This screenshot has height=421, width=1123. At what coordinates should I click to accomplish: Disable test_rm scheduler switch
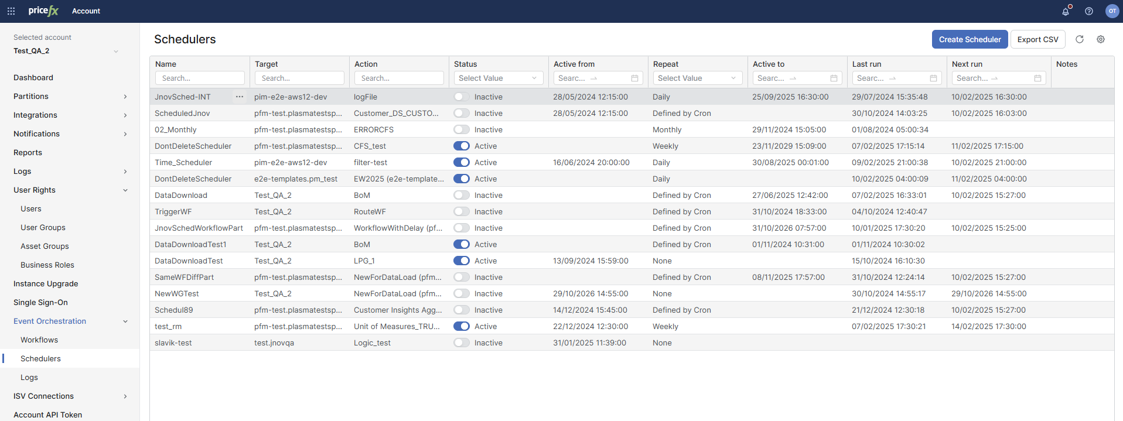tap(462, 326)
